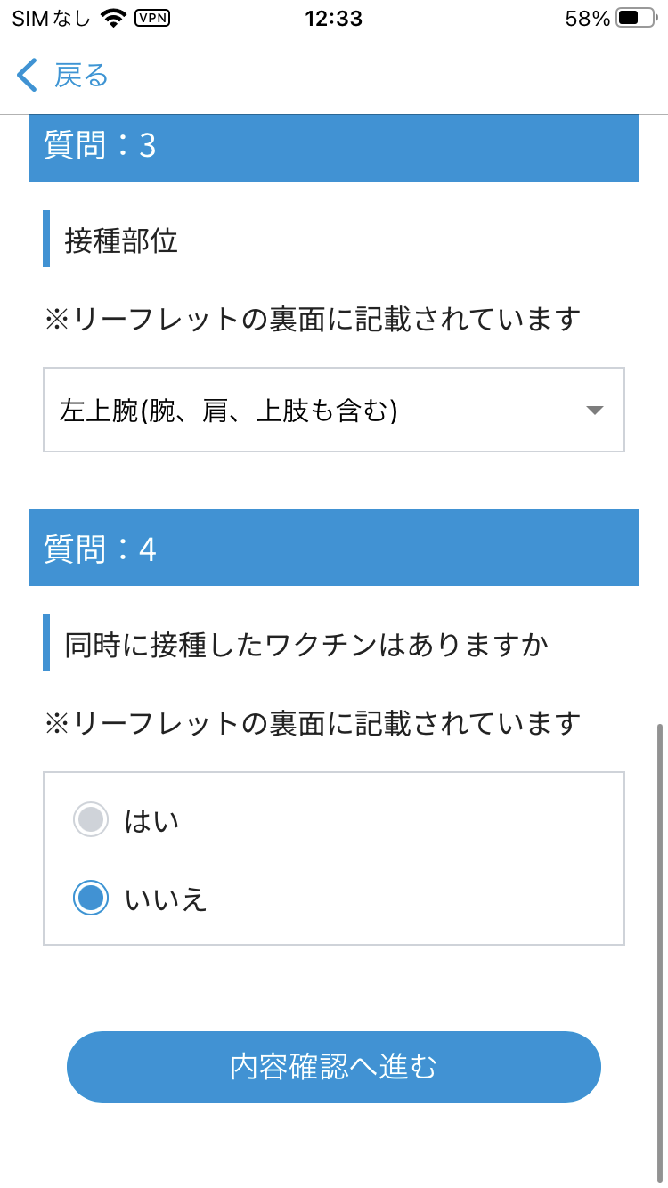The height and width of the screenshot is (1188, 668).
Task: Click the blue back chevron icon
Action: (x=25, y=77)
